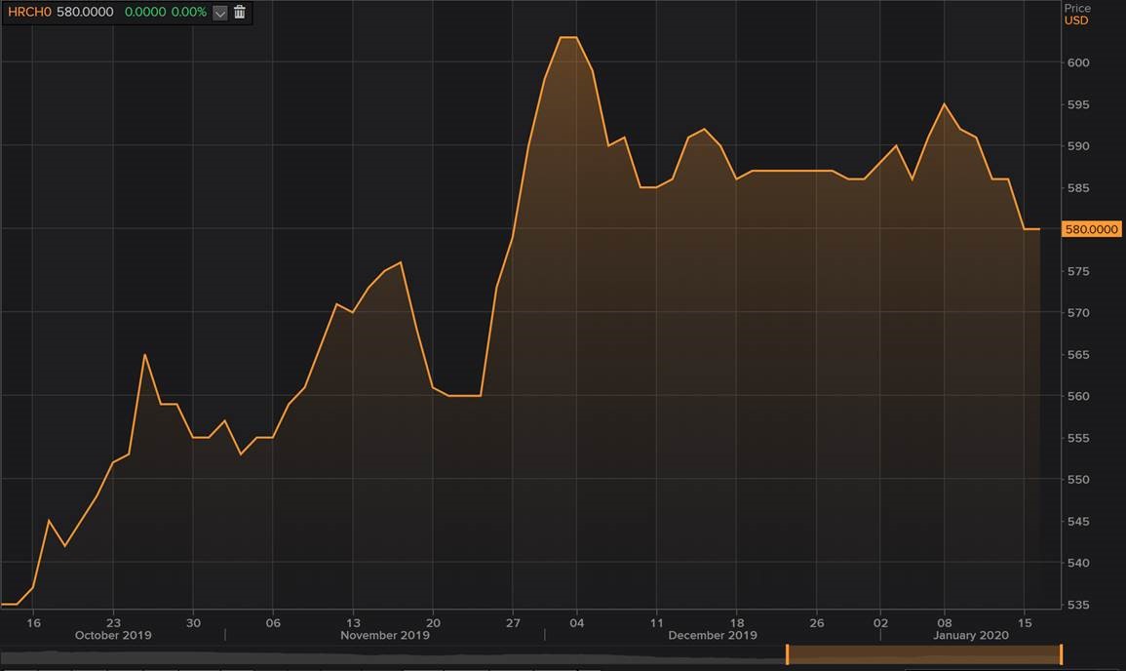Click the USD currency label

[1076, 20]
